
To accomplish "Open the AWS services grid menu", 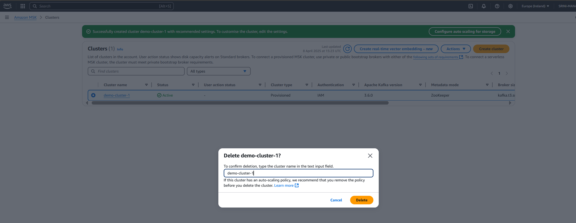I will coord(23,6).
